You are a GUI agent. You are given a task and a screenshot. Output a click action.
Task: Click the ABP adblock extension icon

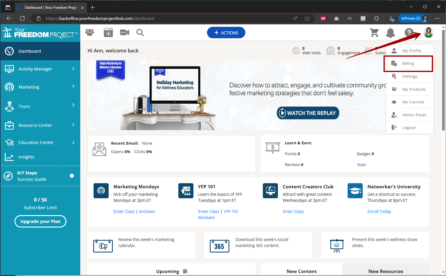coord(323,18)
